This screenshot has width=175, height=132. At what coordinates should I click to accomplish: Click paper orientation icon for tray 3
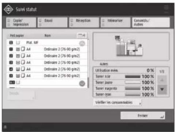(23, 62)
